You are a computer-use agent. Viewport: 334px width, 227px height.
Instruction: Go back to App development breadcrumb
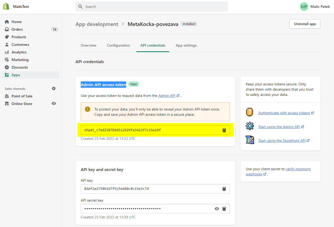(x=97, y=24)
